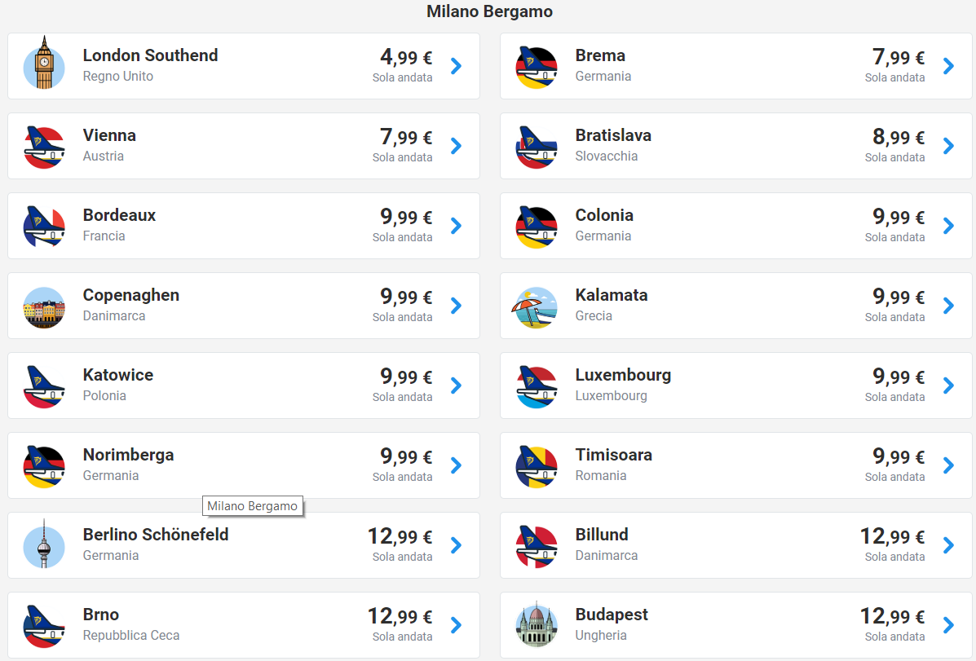Click the Big Ben icon for London Southend
976x661 pixels.
tap(44, 66)
